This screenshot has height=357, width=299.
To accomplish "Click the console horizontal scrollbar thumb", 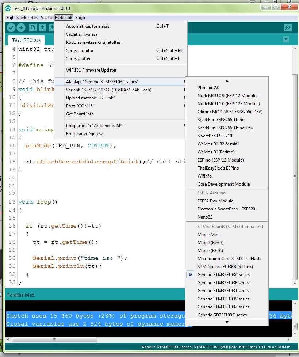I will coord(54,339).
